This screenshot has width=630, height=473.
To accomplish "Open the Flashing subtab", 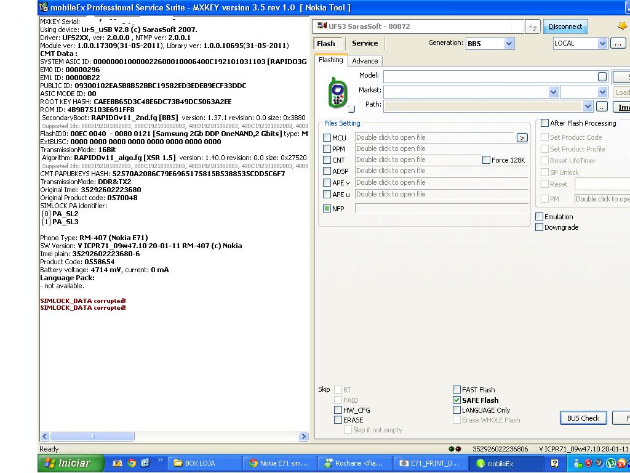I will 330,60.
